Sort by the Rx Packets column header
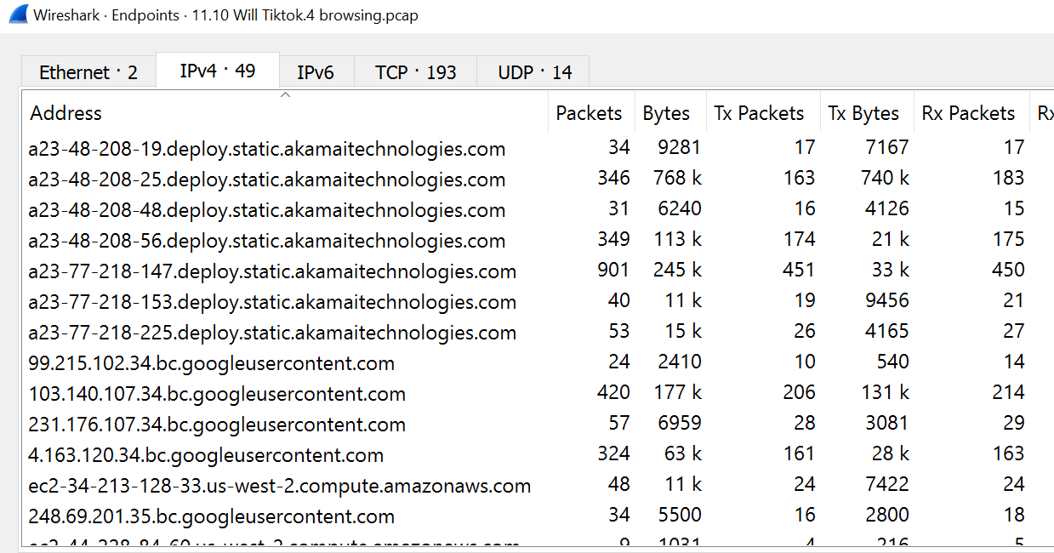This screenshot has height=553, width=1054. [968, 113]
